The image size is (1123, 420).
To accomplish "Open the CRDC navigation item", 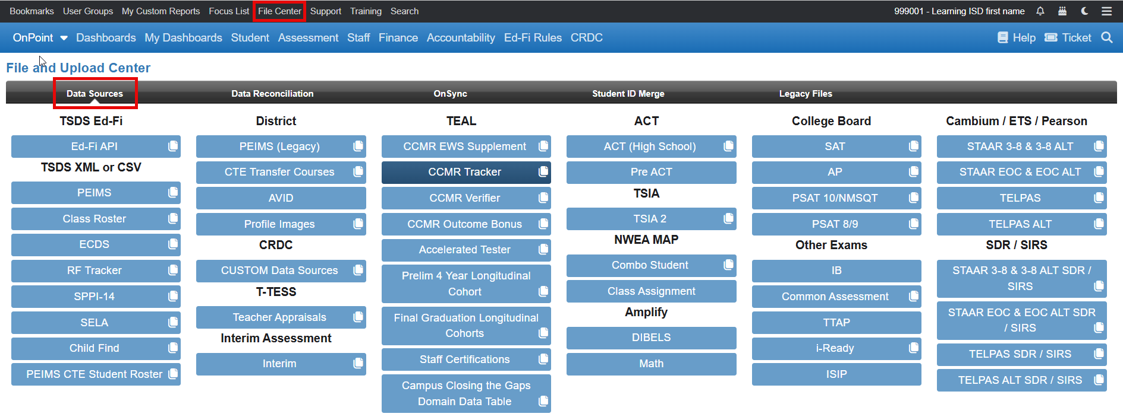I will pyautogui.click(x=586, y=37).
